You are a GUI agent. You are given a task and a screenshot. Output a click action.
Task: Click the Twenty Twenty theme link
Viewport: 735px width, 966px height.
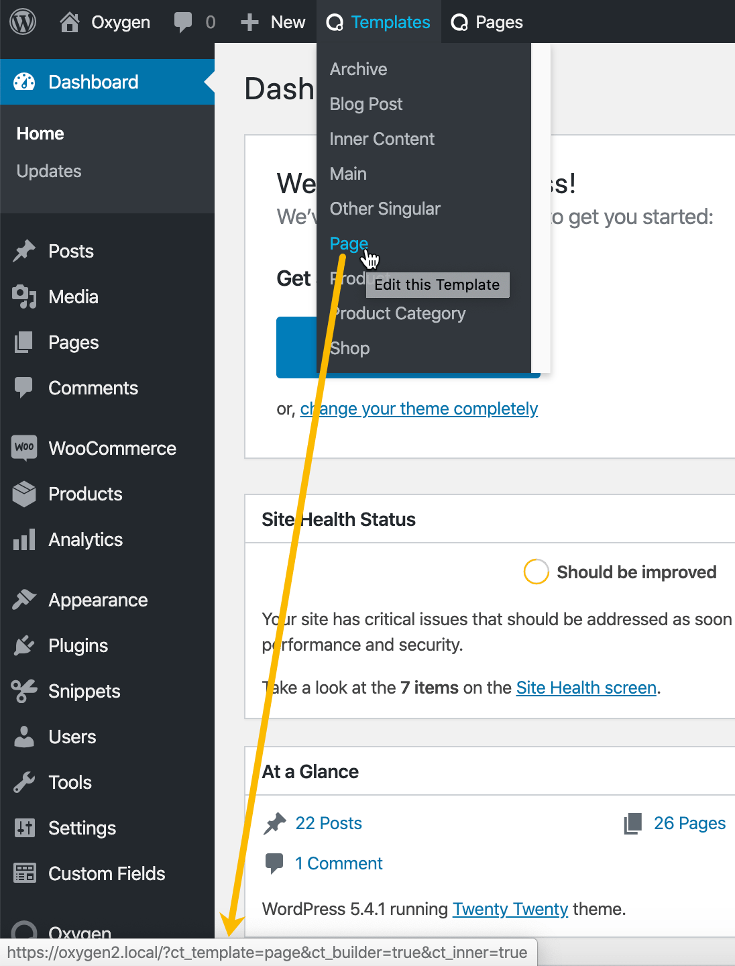(510, 909)
